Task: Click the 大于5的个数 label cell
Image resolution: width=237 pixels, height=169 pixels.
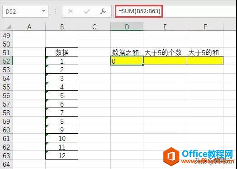Action: click(165, 52)
